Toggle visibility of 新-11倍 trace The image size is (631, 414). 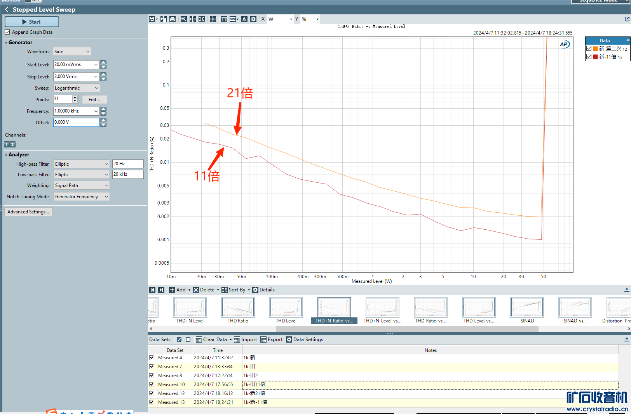pos(589,57)
